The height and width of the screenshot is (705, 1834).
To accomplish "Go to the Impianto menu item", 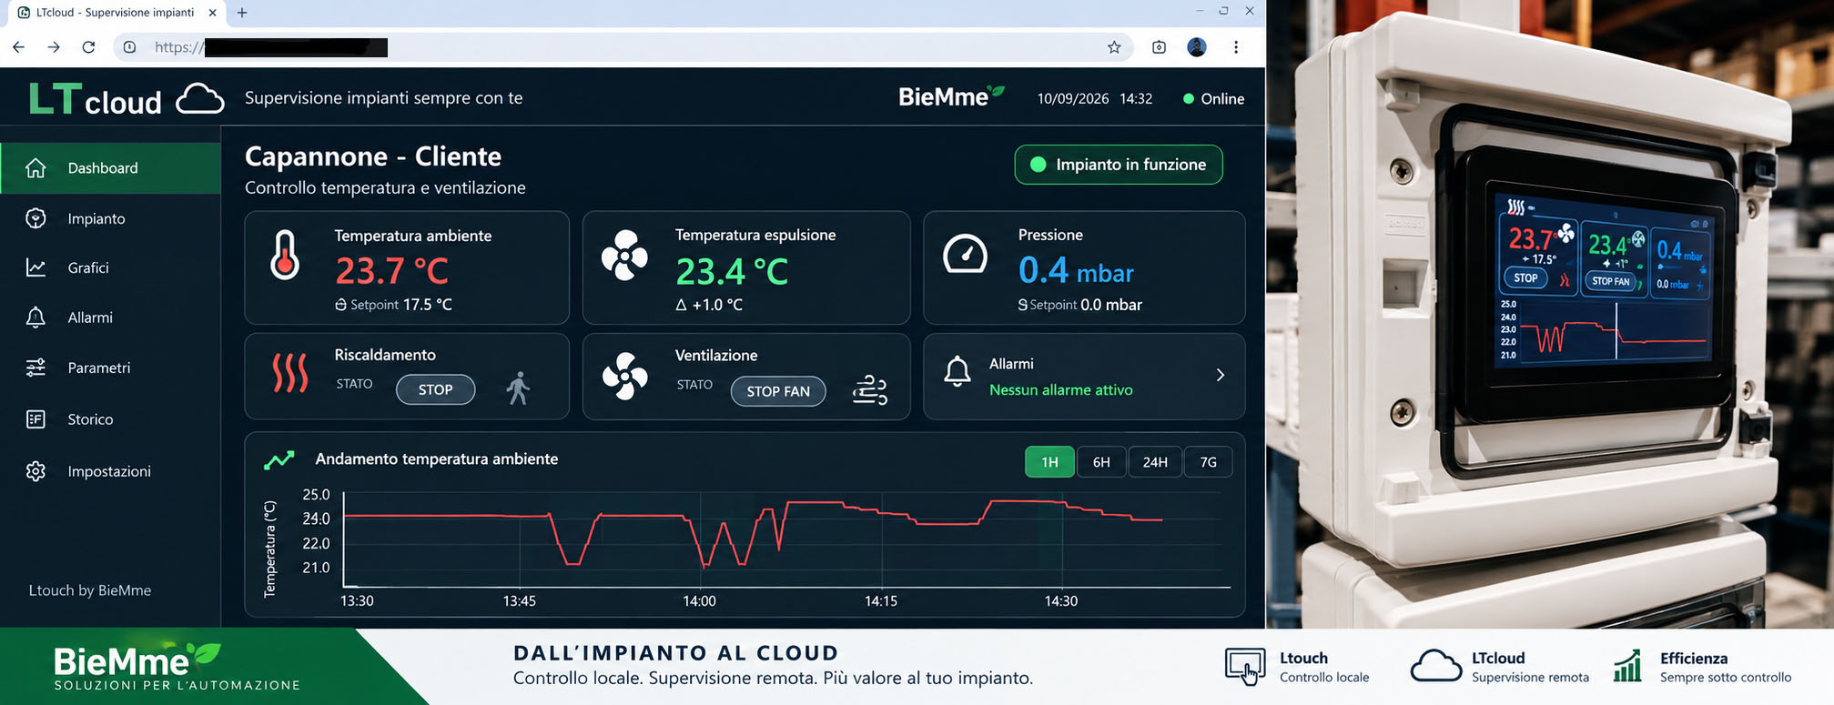I will tap(110, 218).
